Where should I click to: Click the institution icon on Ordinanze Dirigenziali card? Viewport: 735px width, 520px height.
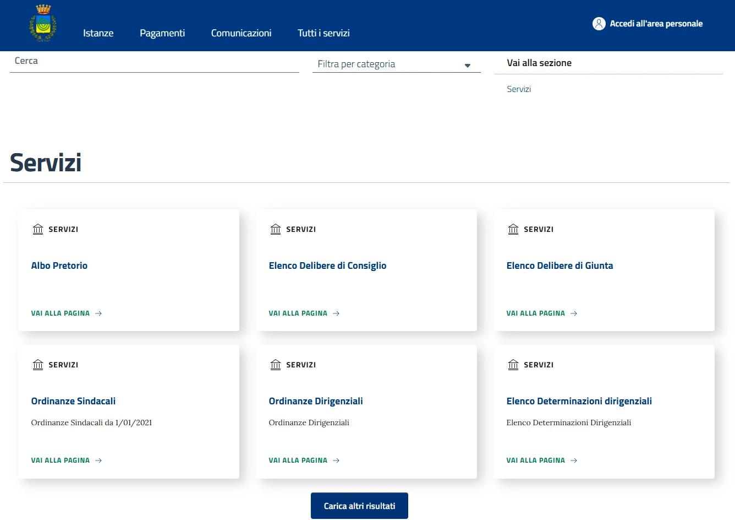click(x=276, y=365)
